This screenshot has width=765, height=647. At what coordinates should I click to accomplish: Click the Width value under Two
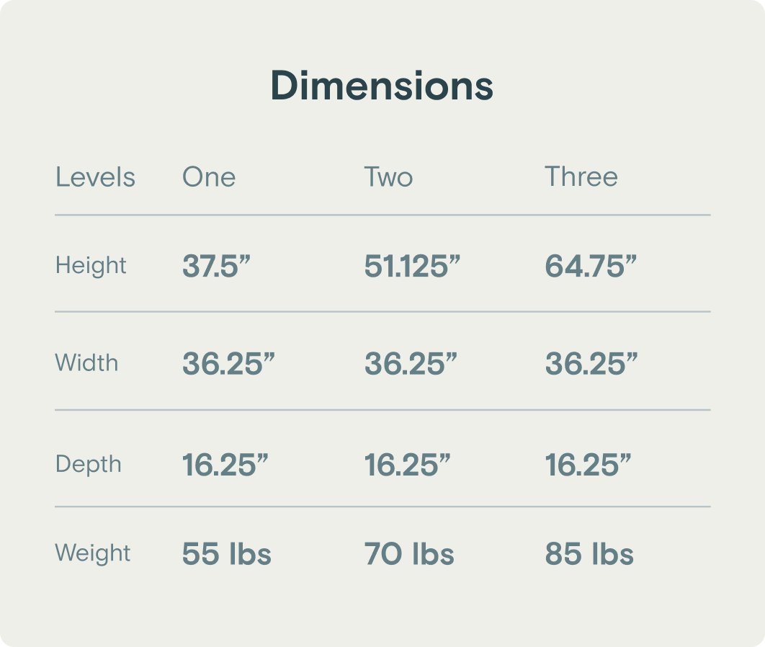(x=411, y=364)
